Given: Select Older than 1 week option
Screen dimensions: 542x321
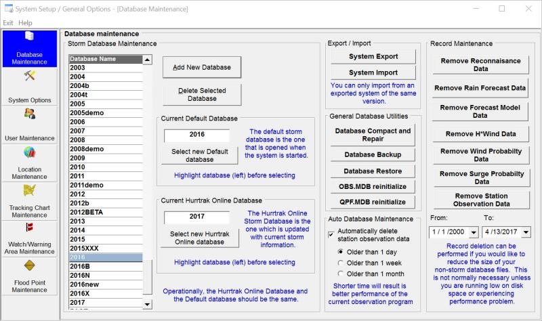Looking at the screenshot, I should coord(341,262).
